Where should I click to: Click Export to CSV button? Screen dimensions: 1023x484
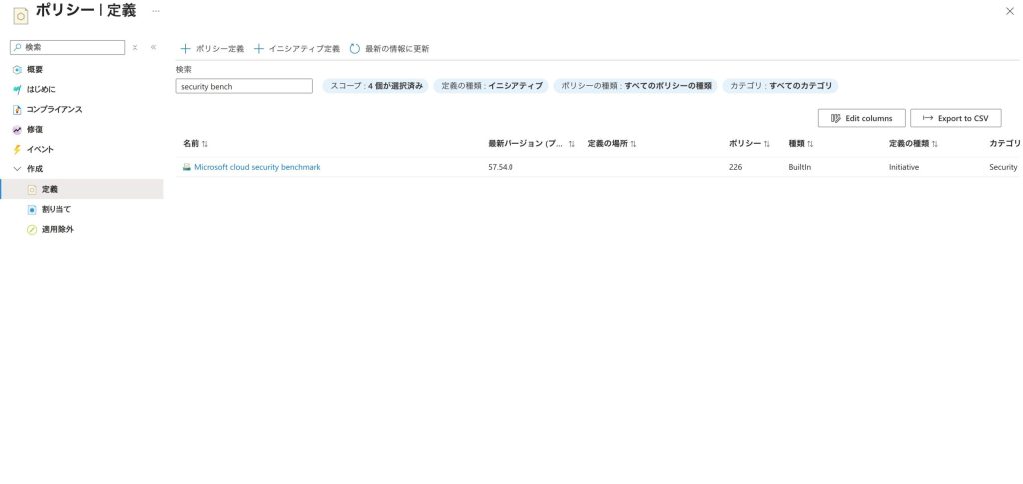[x=955, y=118]
